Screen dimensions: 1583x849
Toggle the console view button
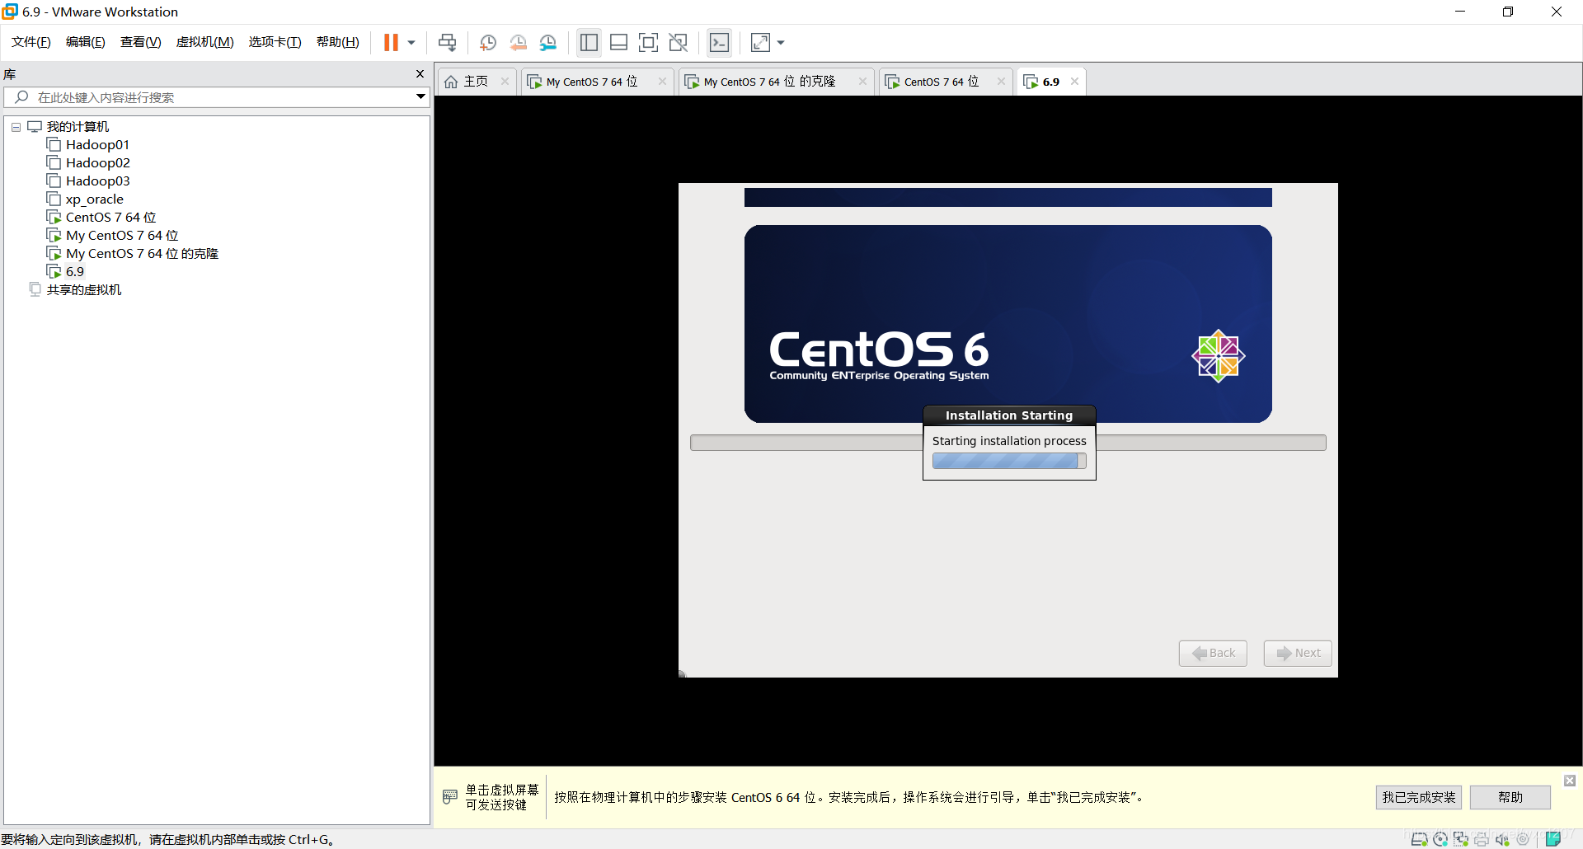(720, 43)
